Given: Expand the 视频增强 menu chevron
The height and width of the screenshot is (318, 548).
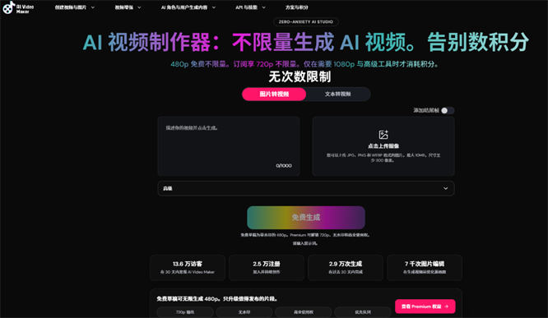Looking at the screenshot, I should tap(139, 7).
